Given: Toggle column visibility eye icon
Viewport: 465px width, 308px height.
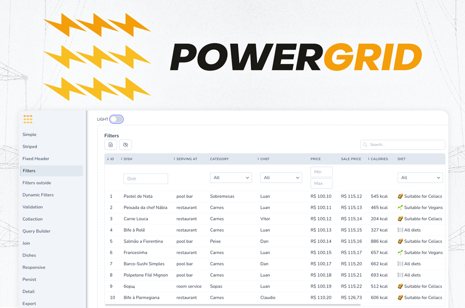Looking at the screenshot, I should pos(126,145).
